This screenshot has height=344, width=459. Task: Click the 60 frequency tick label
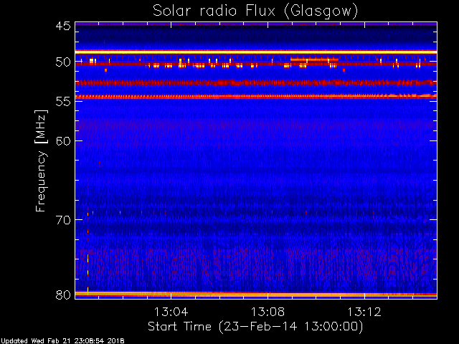coord(63,141)
